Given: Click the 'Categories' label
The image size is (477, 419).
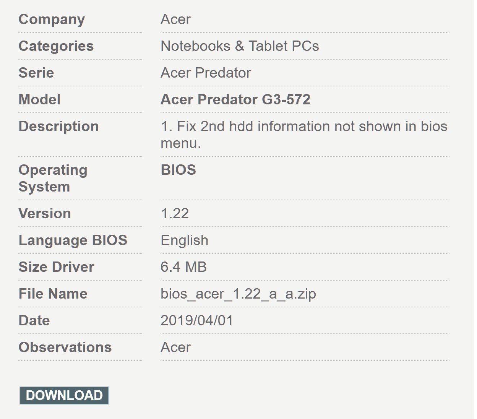Looking at the screenshot, I should click(56, 46).
